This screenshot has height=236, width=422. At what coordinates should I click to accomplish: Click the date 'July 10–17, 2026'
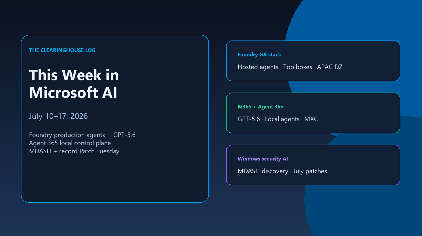click(x=58, y=116)
